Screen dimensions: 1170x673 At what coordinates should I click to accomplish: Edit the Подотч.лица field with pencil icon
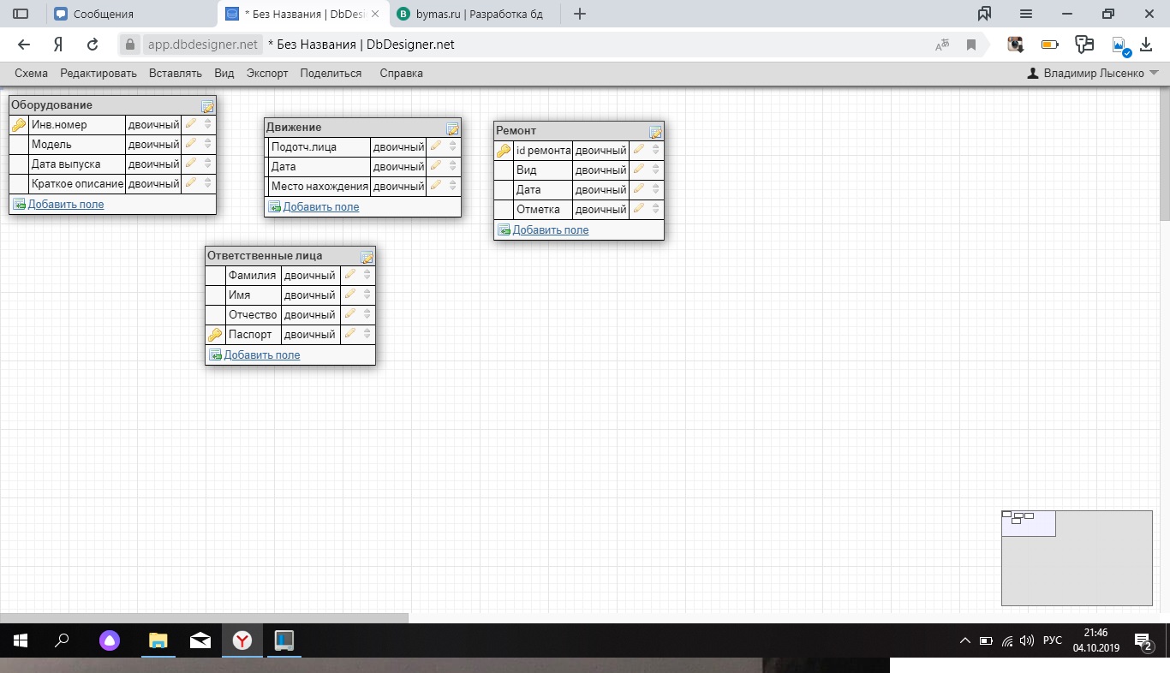(436, 146)
